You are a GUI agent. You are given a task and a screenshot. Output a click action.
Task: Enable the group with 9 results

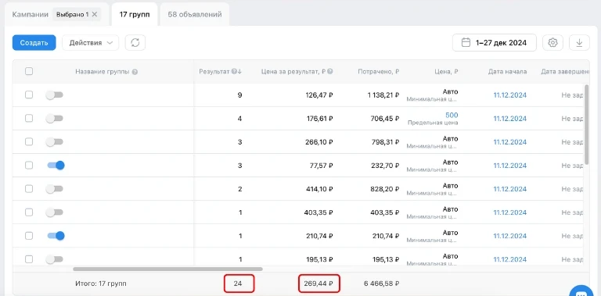click(x=55, y=95)
